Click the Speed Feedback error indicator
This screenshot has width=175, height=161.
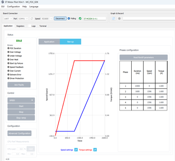[8, 67]
